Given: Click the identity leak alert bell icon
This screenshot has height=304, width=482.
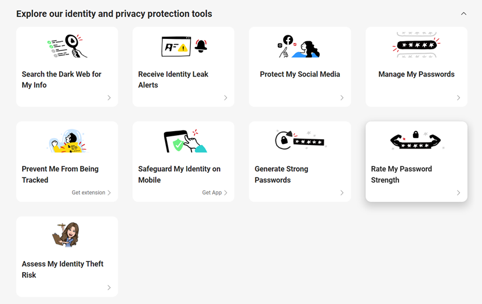Looking at the screenshot, I should pyautogui.click(x=201, y=46).
